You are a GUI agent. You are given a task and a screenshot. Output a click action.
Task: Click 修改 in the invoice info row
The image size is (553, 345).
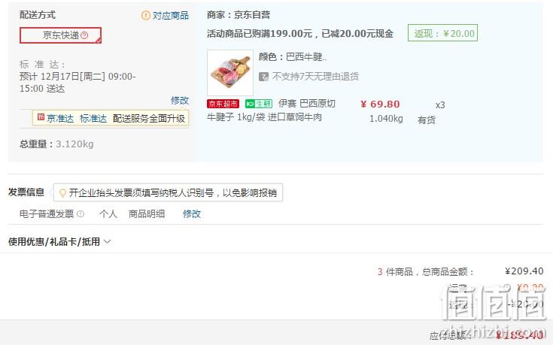[x=192, y=214]
